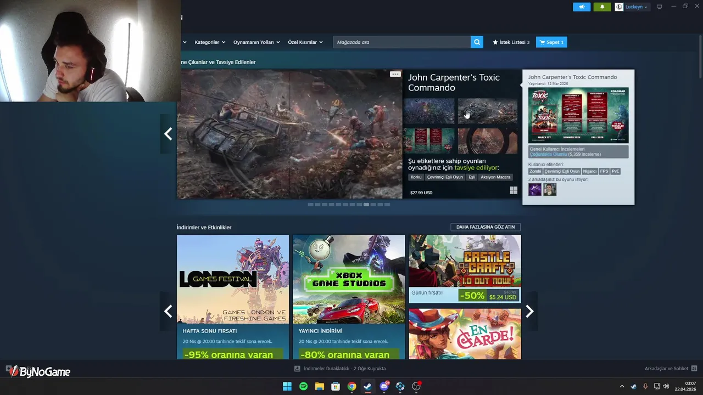This screenshot has height=395, width=703.
Task: Click the Toxic Commando popup roadmap image
Action: (578, 115)
